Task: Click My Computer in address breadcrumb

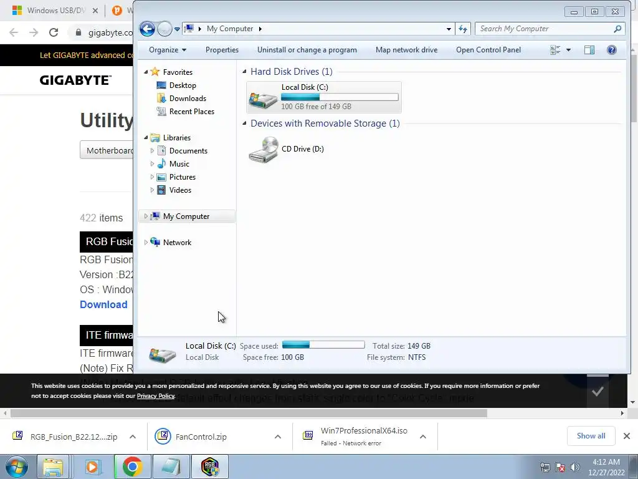Action: tap(230, 29)
